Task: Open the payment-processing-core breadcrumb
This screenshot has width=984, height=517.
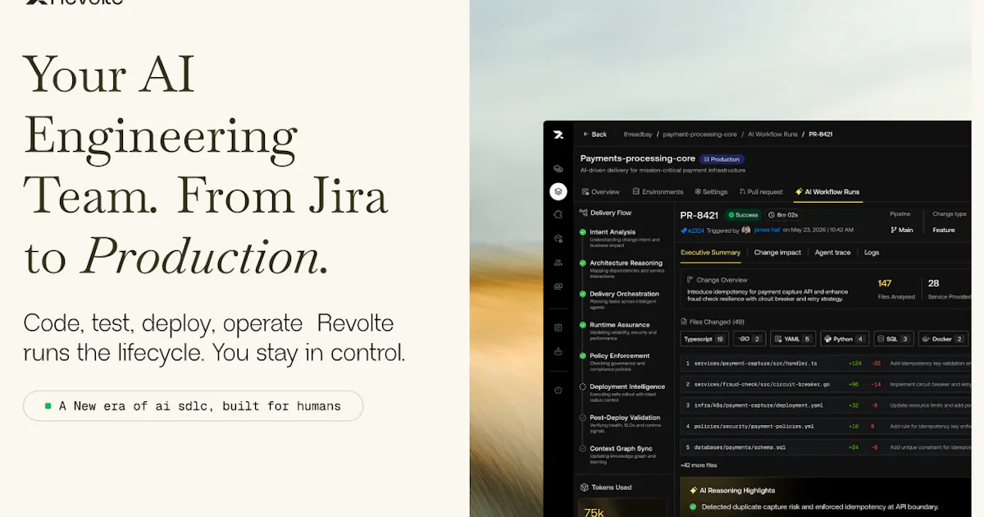Action: coord(699,134)
